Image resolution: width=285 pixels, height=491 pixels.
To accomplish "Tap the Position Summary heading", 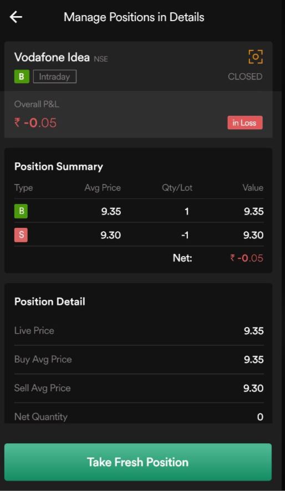I will pos(59,167).
